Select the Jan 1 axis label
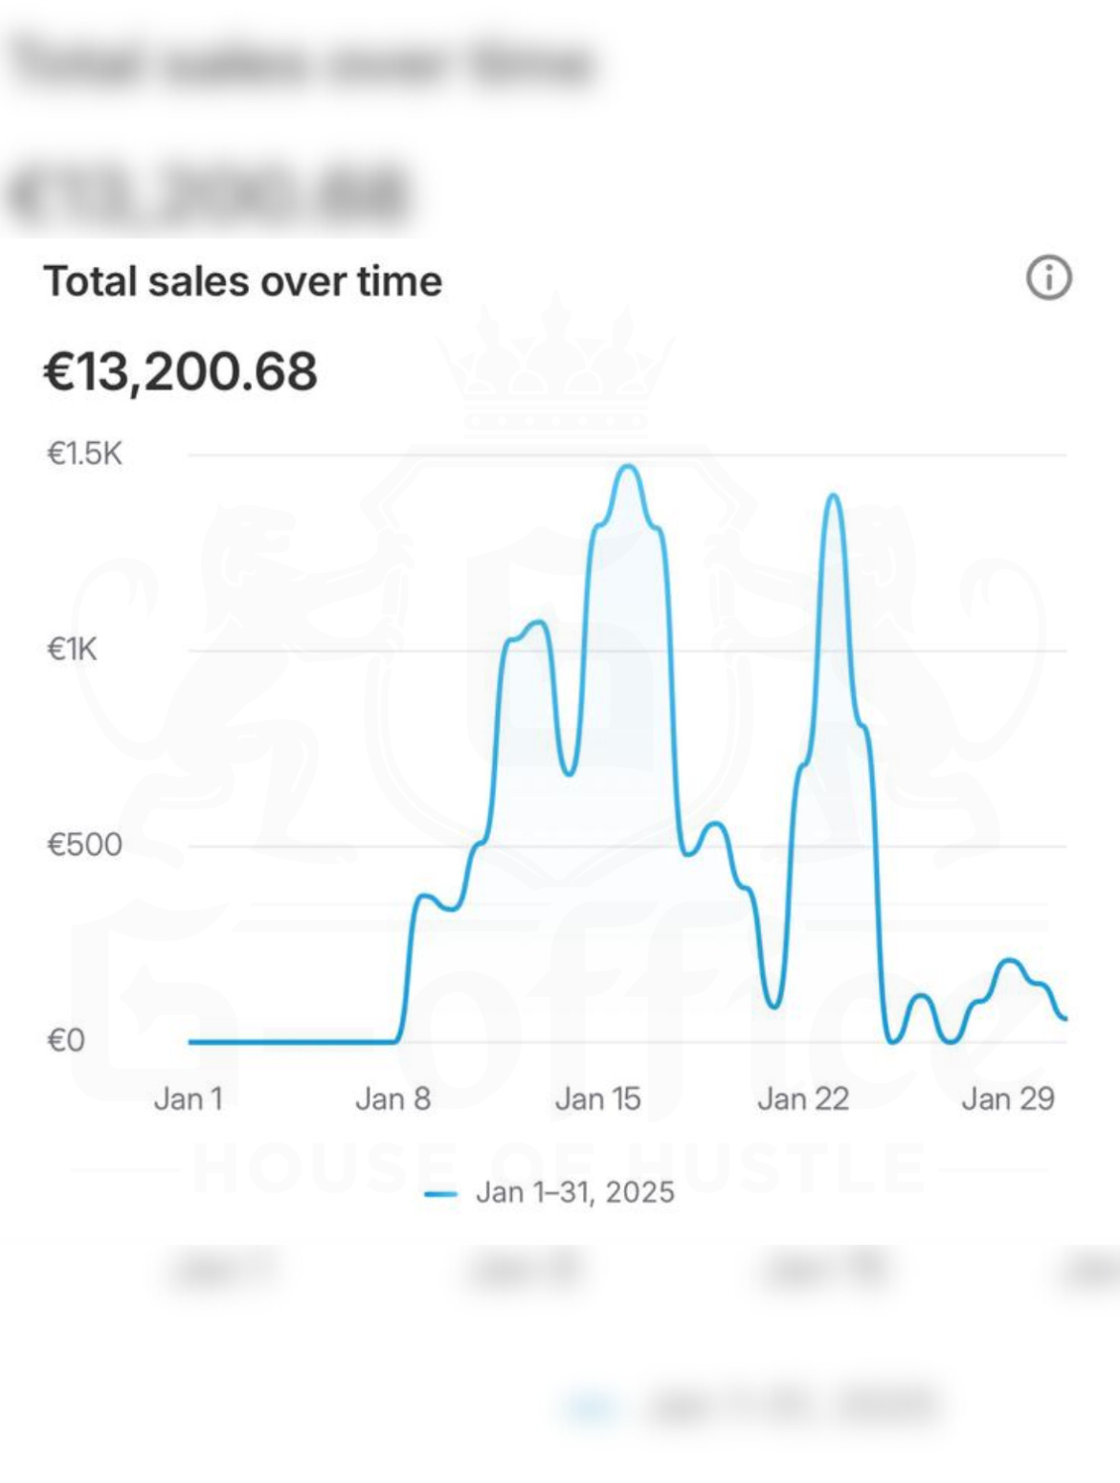Image resolution: width=1120 pixels, height=1483 pixels. coord(188,1099)
